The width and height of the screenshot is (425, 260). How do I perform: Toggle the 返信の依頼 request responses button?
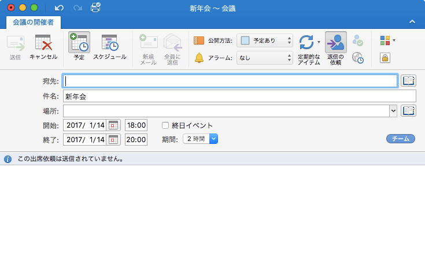tap(336, 42)
